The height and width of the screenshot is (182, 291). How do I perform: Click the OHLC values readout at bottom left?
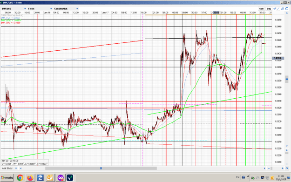click(x=25, y=164)
